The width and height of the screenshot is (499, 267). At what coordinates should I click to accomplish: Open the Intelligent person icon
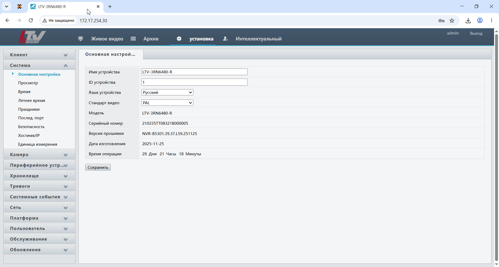225,39
